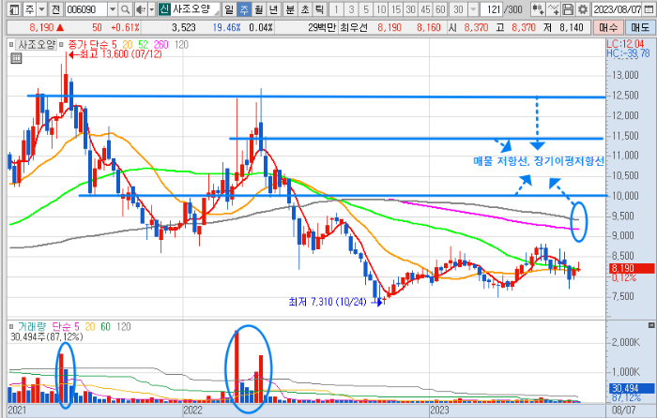Click the 2023/08/07 date input field
The height and width of the screenshot is (418, 657).
618,9
